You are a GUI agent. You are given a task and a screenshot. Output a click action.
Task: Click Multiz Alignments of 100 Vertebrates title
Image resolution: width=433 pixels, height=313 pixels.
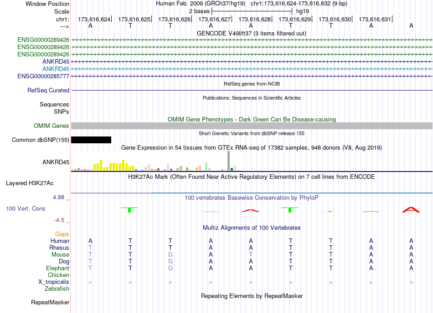pyautogui.click(x=252, y=228)
